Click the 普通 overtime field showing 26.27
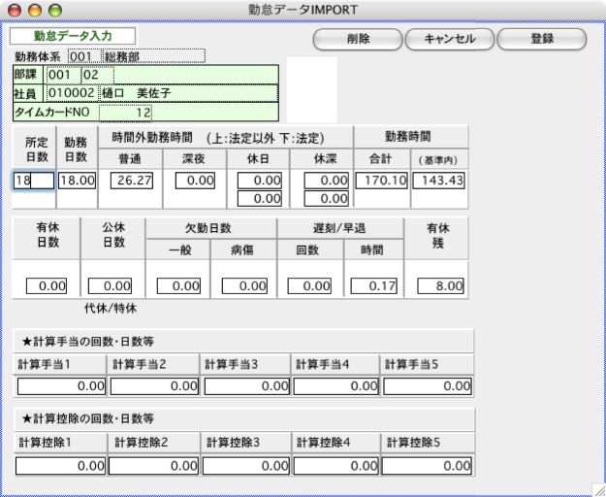606x497 pixels. click(128, 181)
